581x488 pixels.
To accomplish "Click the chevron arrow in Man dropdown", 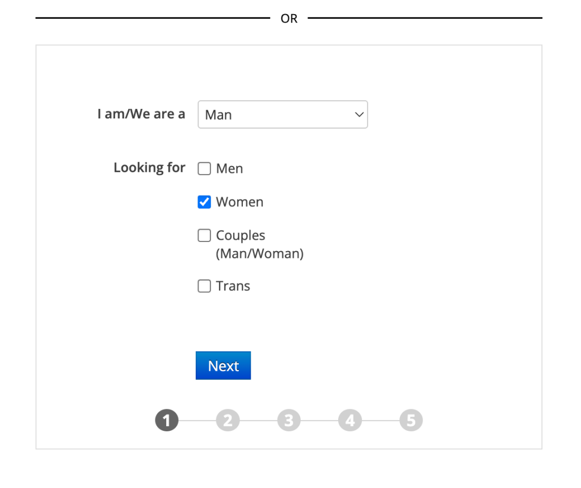I will pos(359,115).
